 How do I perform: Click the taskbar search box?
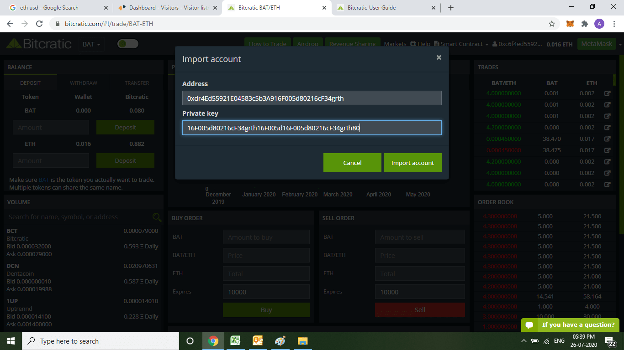pyautogui.click(x=100, y=341)
